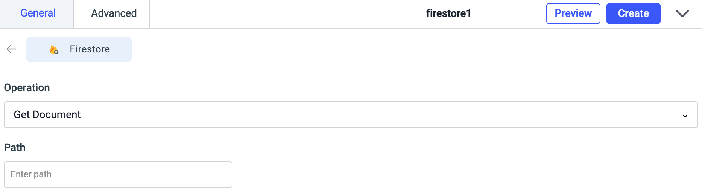The image size is (702, 192).
Task: Click the firestore1 query name
Action: click(448, 13)
